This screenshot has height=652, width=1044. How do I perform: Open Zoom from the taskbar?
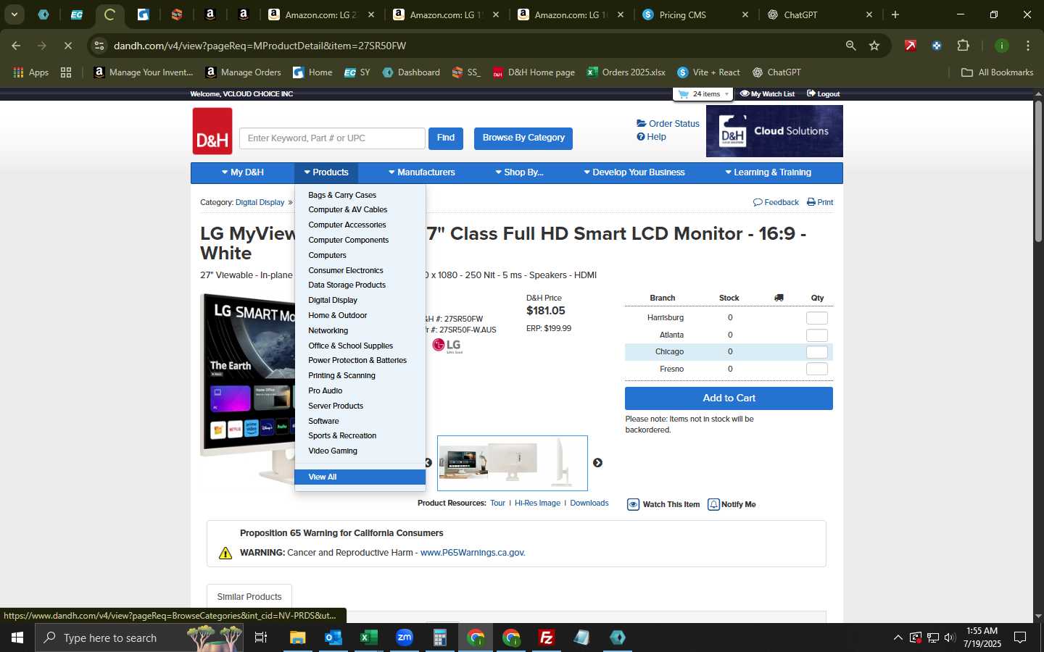pos(405,638)
